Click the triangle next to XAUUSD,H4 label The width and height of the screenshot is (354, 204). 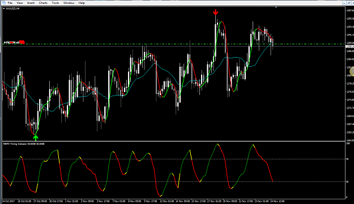coord(4,8)
